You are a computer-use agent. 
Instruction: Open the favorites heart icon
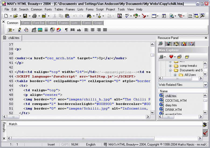(171, 57)
